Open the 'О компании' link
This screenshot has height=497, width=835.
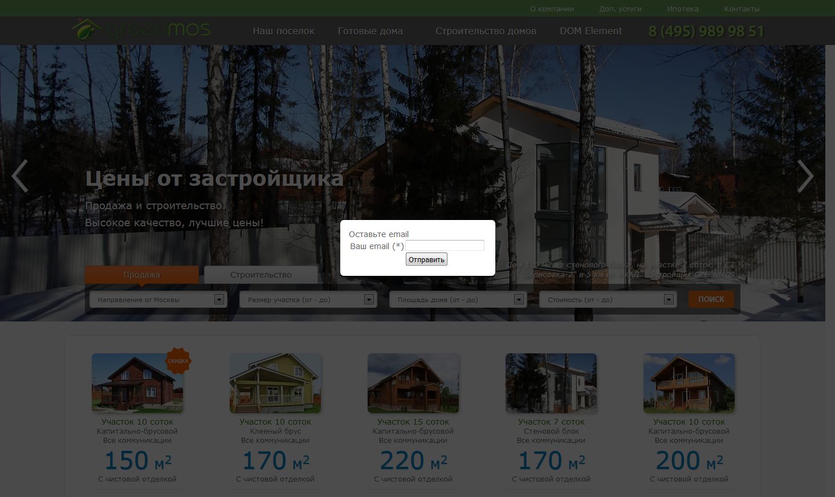552,9
